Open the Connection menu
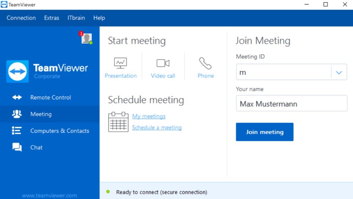Viewport: 353px width, 199px height. (x=21, y=18)
